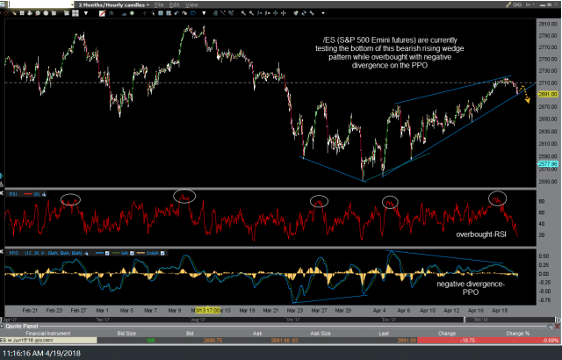Click the undo arrow icon
This screenshot has width=562, height=360.
(x=177, y=13)
